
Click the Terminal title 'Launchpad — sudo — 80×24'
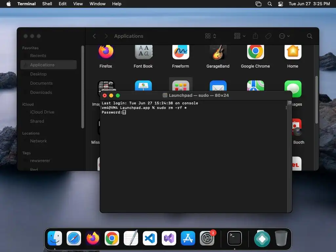199,95
